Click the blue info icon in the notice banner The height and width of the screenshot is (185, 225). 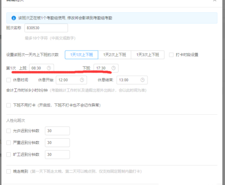[13, 18]
